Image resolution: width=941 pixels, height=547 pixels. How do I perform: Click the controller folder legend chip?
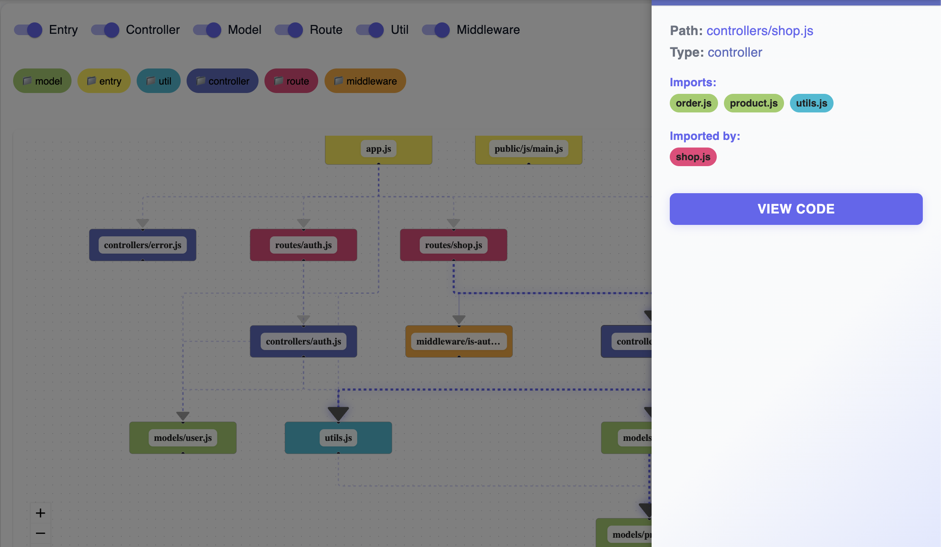point(223,81)
